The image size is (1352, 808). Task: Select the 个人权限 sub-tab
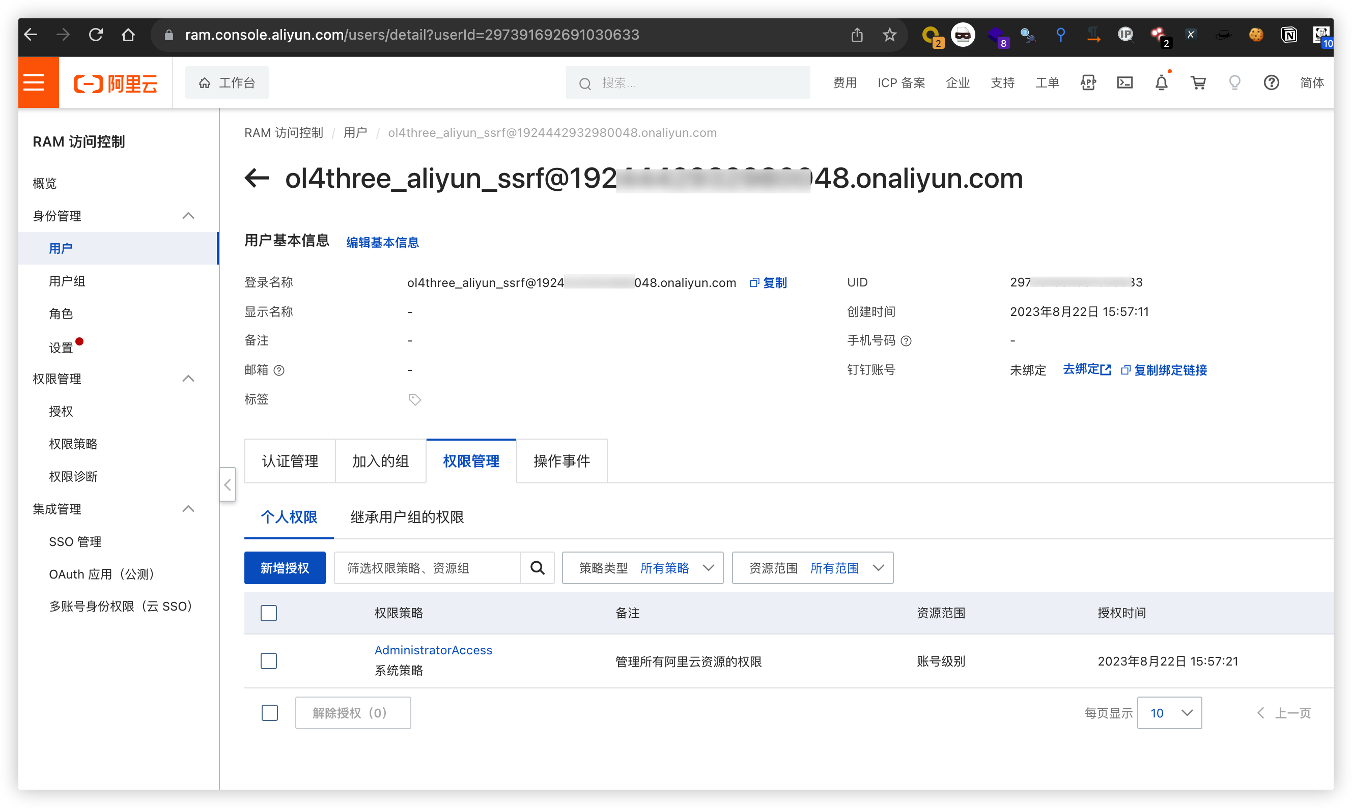pyautogui.click(x=289, y=517)
